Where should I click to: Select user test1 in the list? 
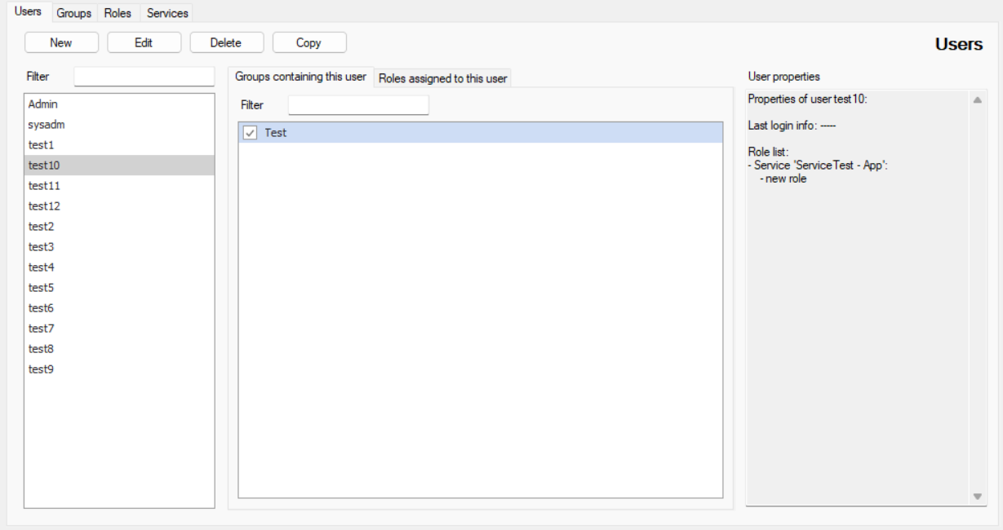tap(119, 145)
